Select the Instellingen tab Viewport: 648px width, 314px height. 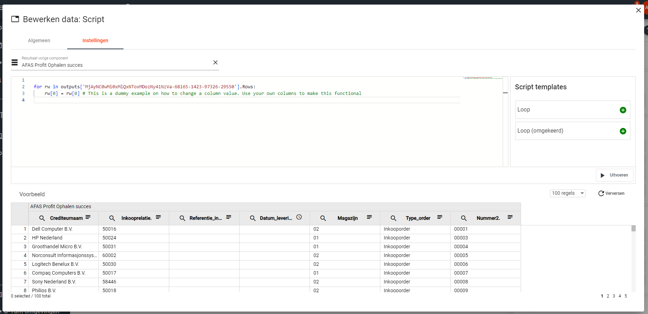95,40
